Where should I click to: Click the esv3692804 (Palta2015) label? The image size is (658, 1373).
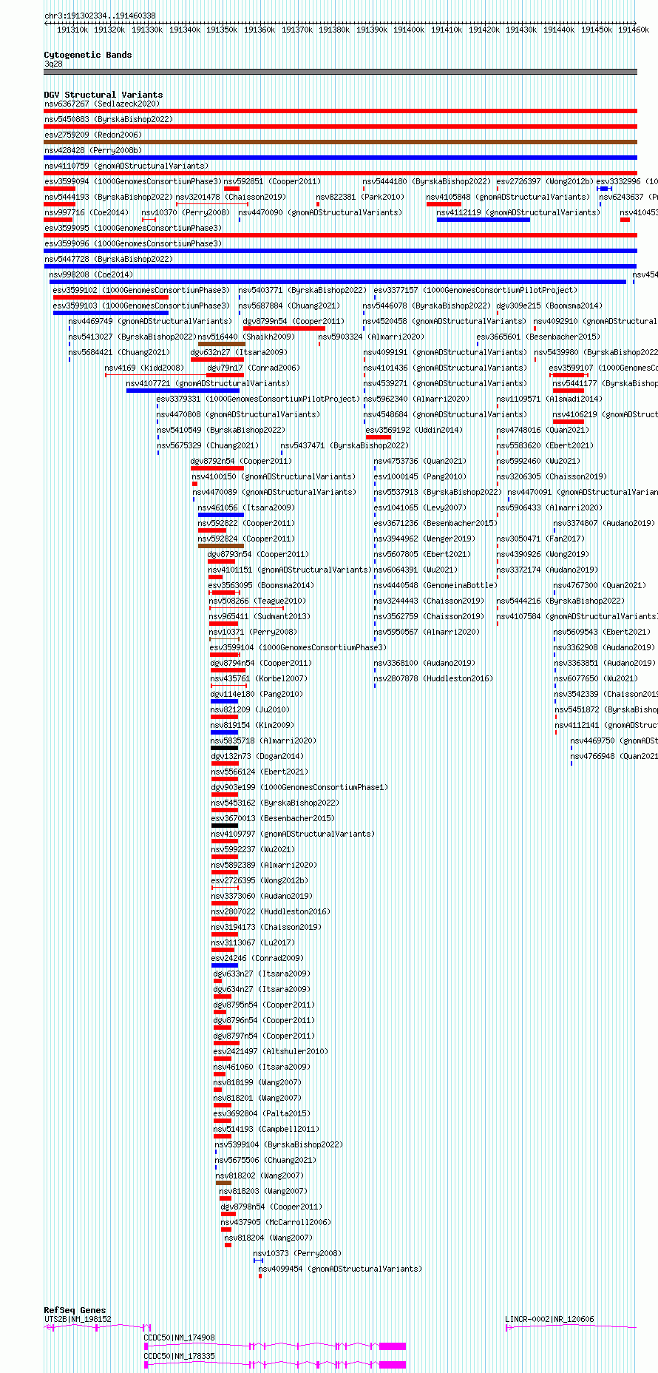(262, 1114)
